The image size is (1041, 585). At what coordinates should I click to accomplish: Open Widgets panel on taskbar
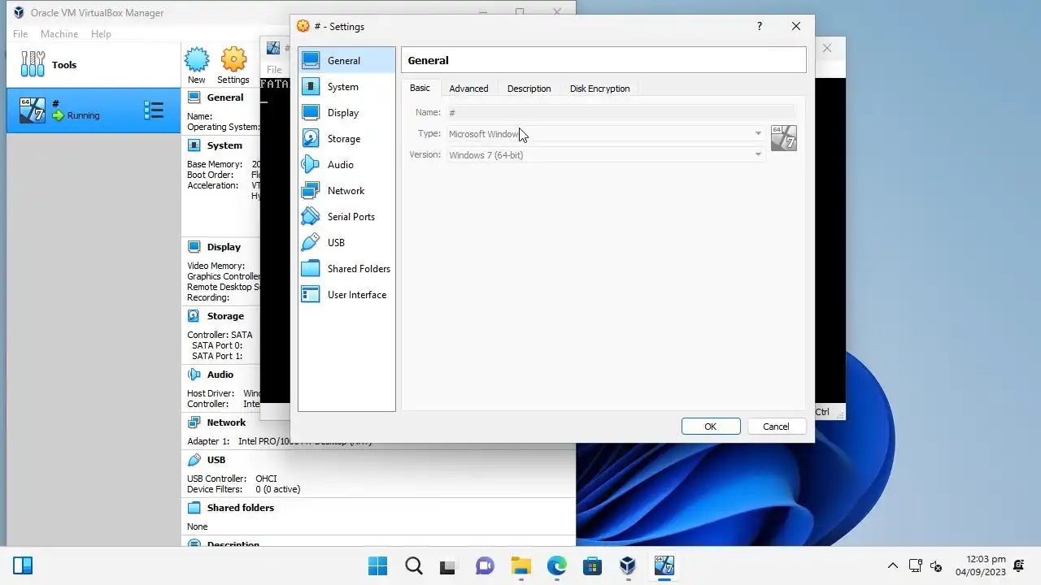click(x=23, y=565)
